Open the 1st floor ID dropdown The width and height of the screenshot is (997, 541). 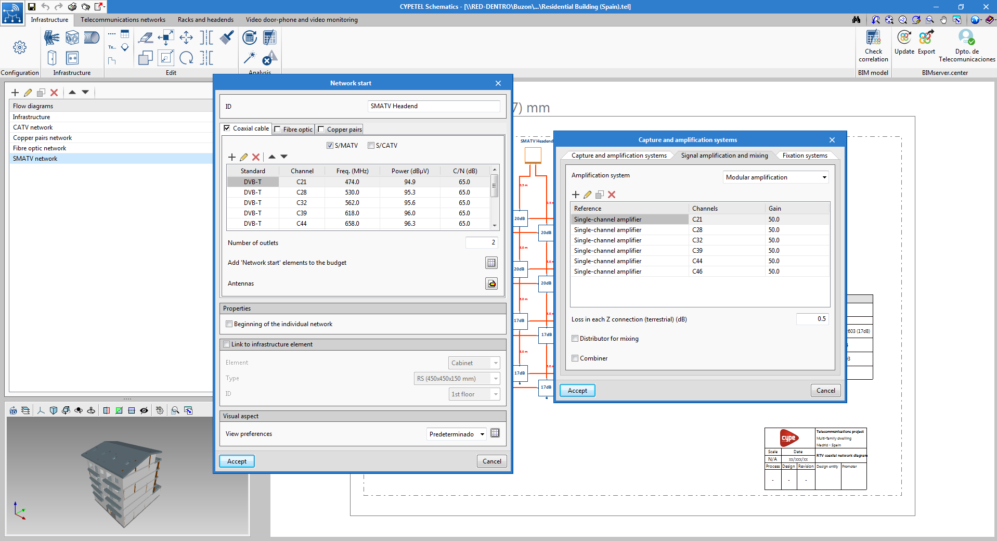pyautogui.click(x=474, y=394)
